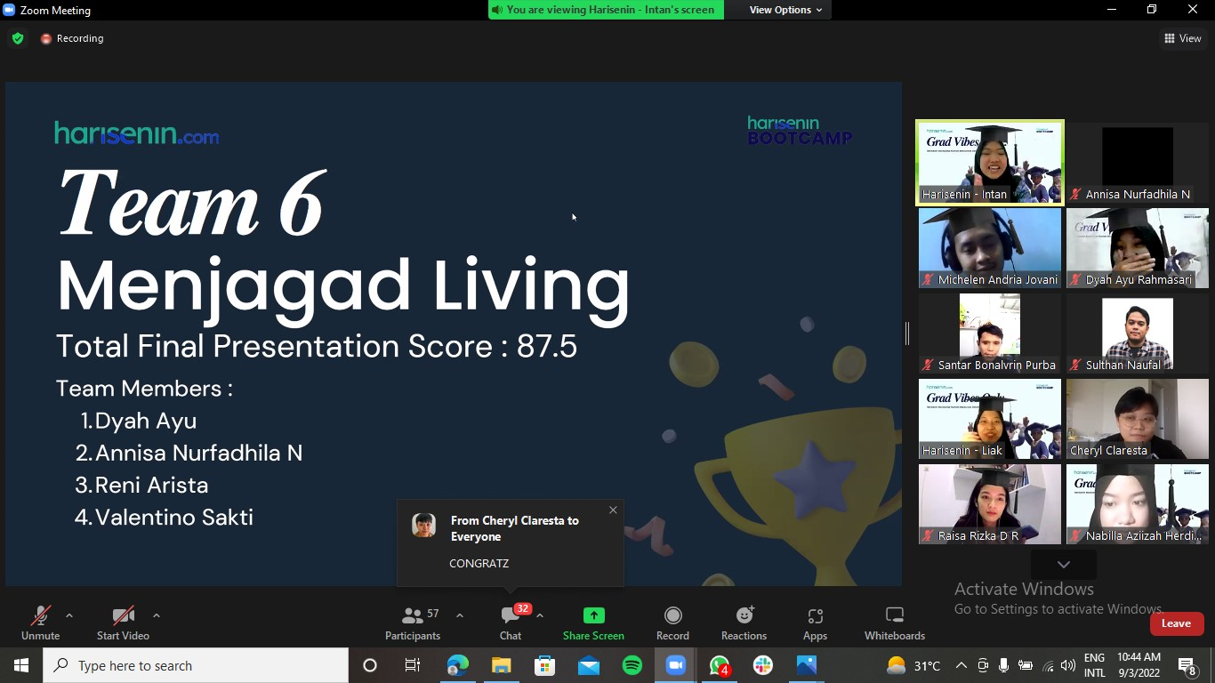This screenshot has width=1215, height=683.
Task: Open Whiteboards in Zoom
Action: point(895,623)
